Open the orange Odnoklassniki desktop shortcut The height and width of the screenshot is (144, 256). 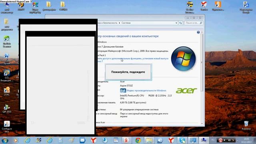[x=218, y=6]
